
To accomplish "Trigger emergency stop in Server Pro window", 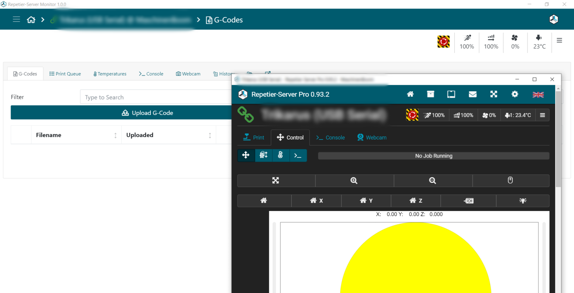I will click(412, 115).
